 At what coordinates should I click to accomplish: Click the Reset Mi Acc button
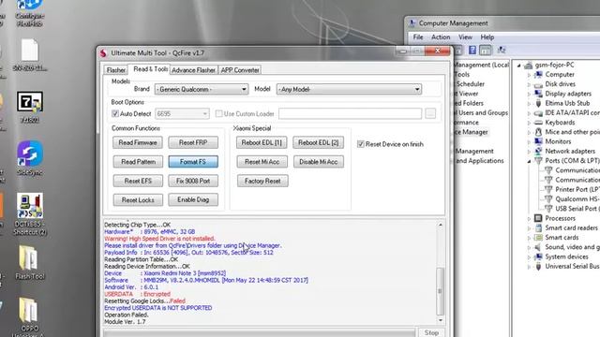pos(262,162)
